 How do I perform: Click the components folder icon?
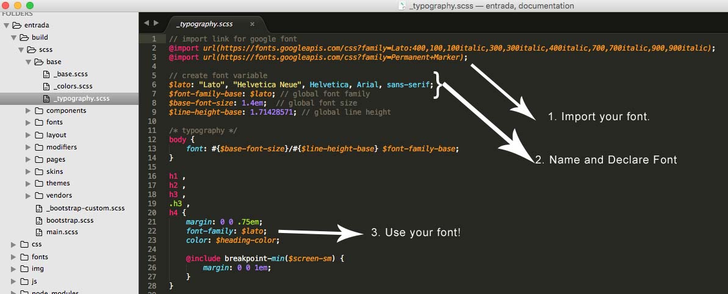click(x=39, y=110)
